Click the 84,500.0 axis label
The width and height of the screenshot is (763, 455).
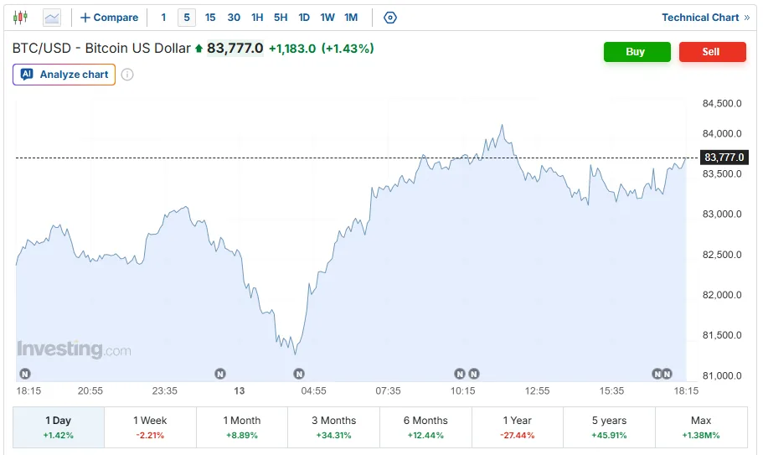pos(722,103)
